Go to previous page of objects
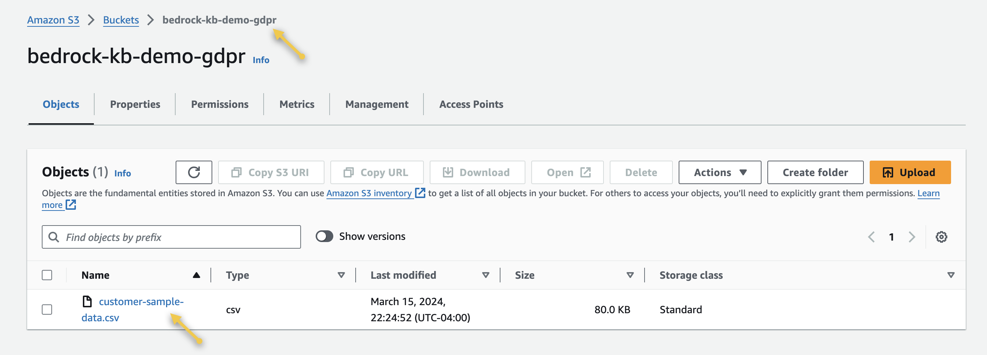Screen dimensions: 987x355 point(871,237)
